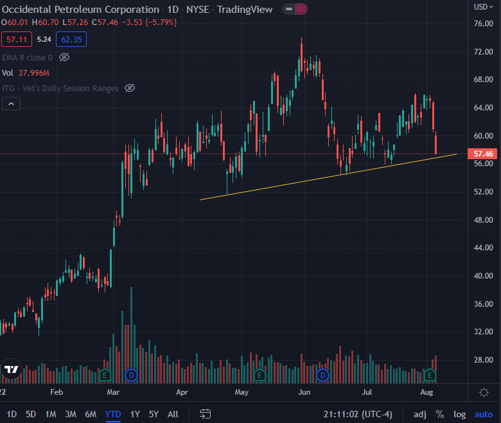This screenshot has height=423, width=501.
Task: Click the C57.46 close value in header
Action: [x=105, y=22]
